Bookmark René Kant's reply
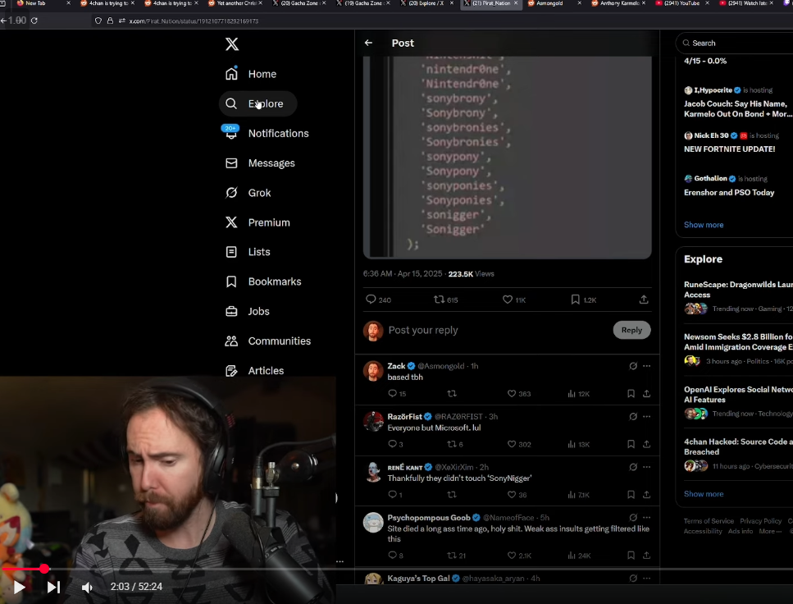This screenshot has width=793, height=604. [x=631, y=495]
